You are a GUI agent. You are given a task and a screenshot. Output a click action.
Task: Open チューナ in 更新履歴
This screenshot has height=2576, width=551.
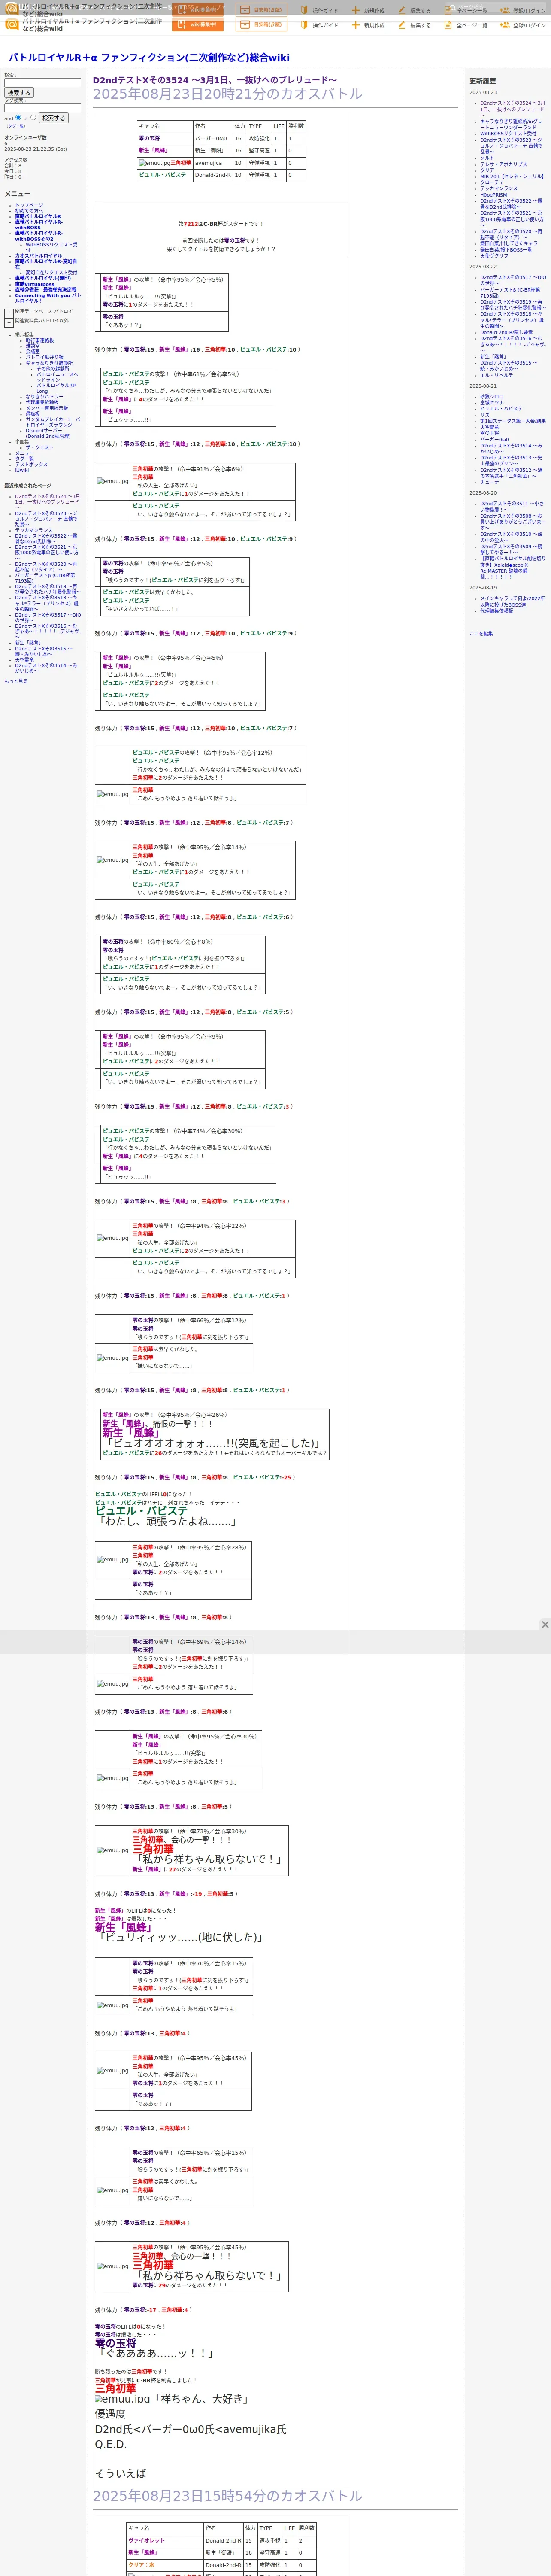coord(489,482)
